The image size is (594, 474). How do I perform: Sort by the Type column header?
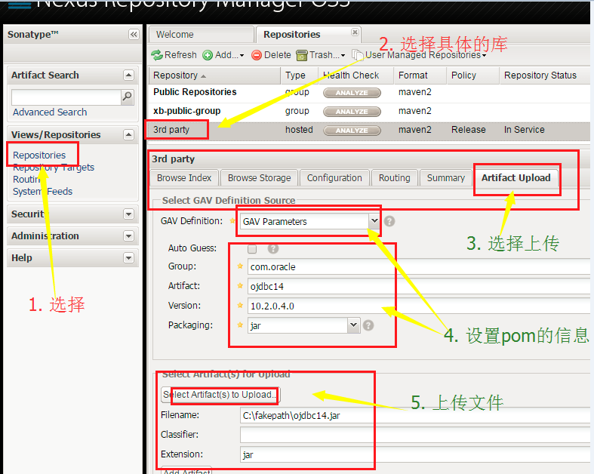tap(300, 75)
